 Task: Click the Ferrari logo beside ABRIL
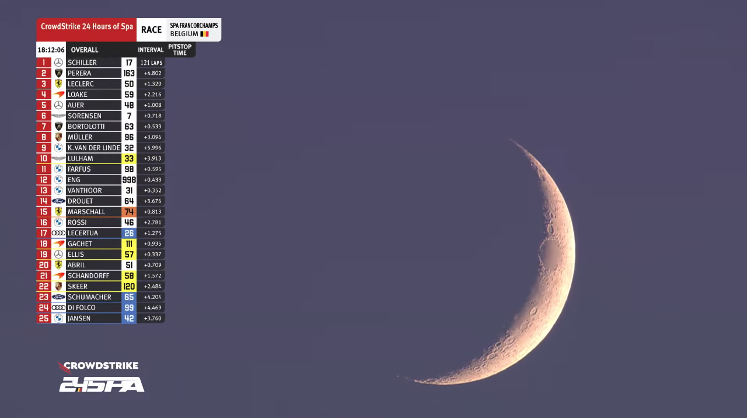tap(58, 264)
